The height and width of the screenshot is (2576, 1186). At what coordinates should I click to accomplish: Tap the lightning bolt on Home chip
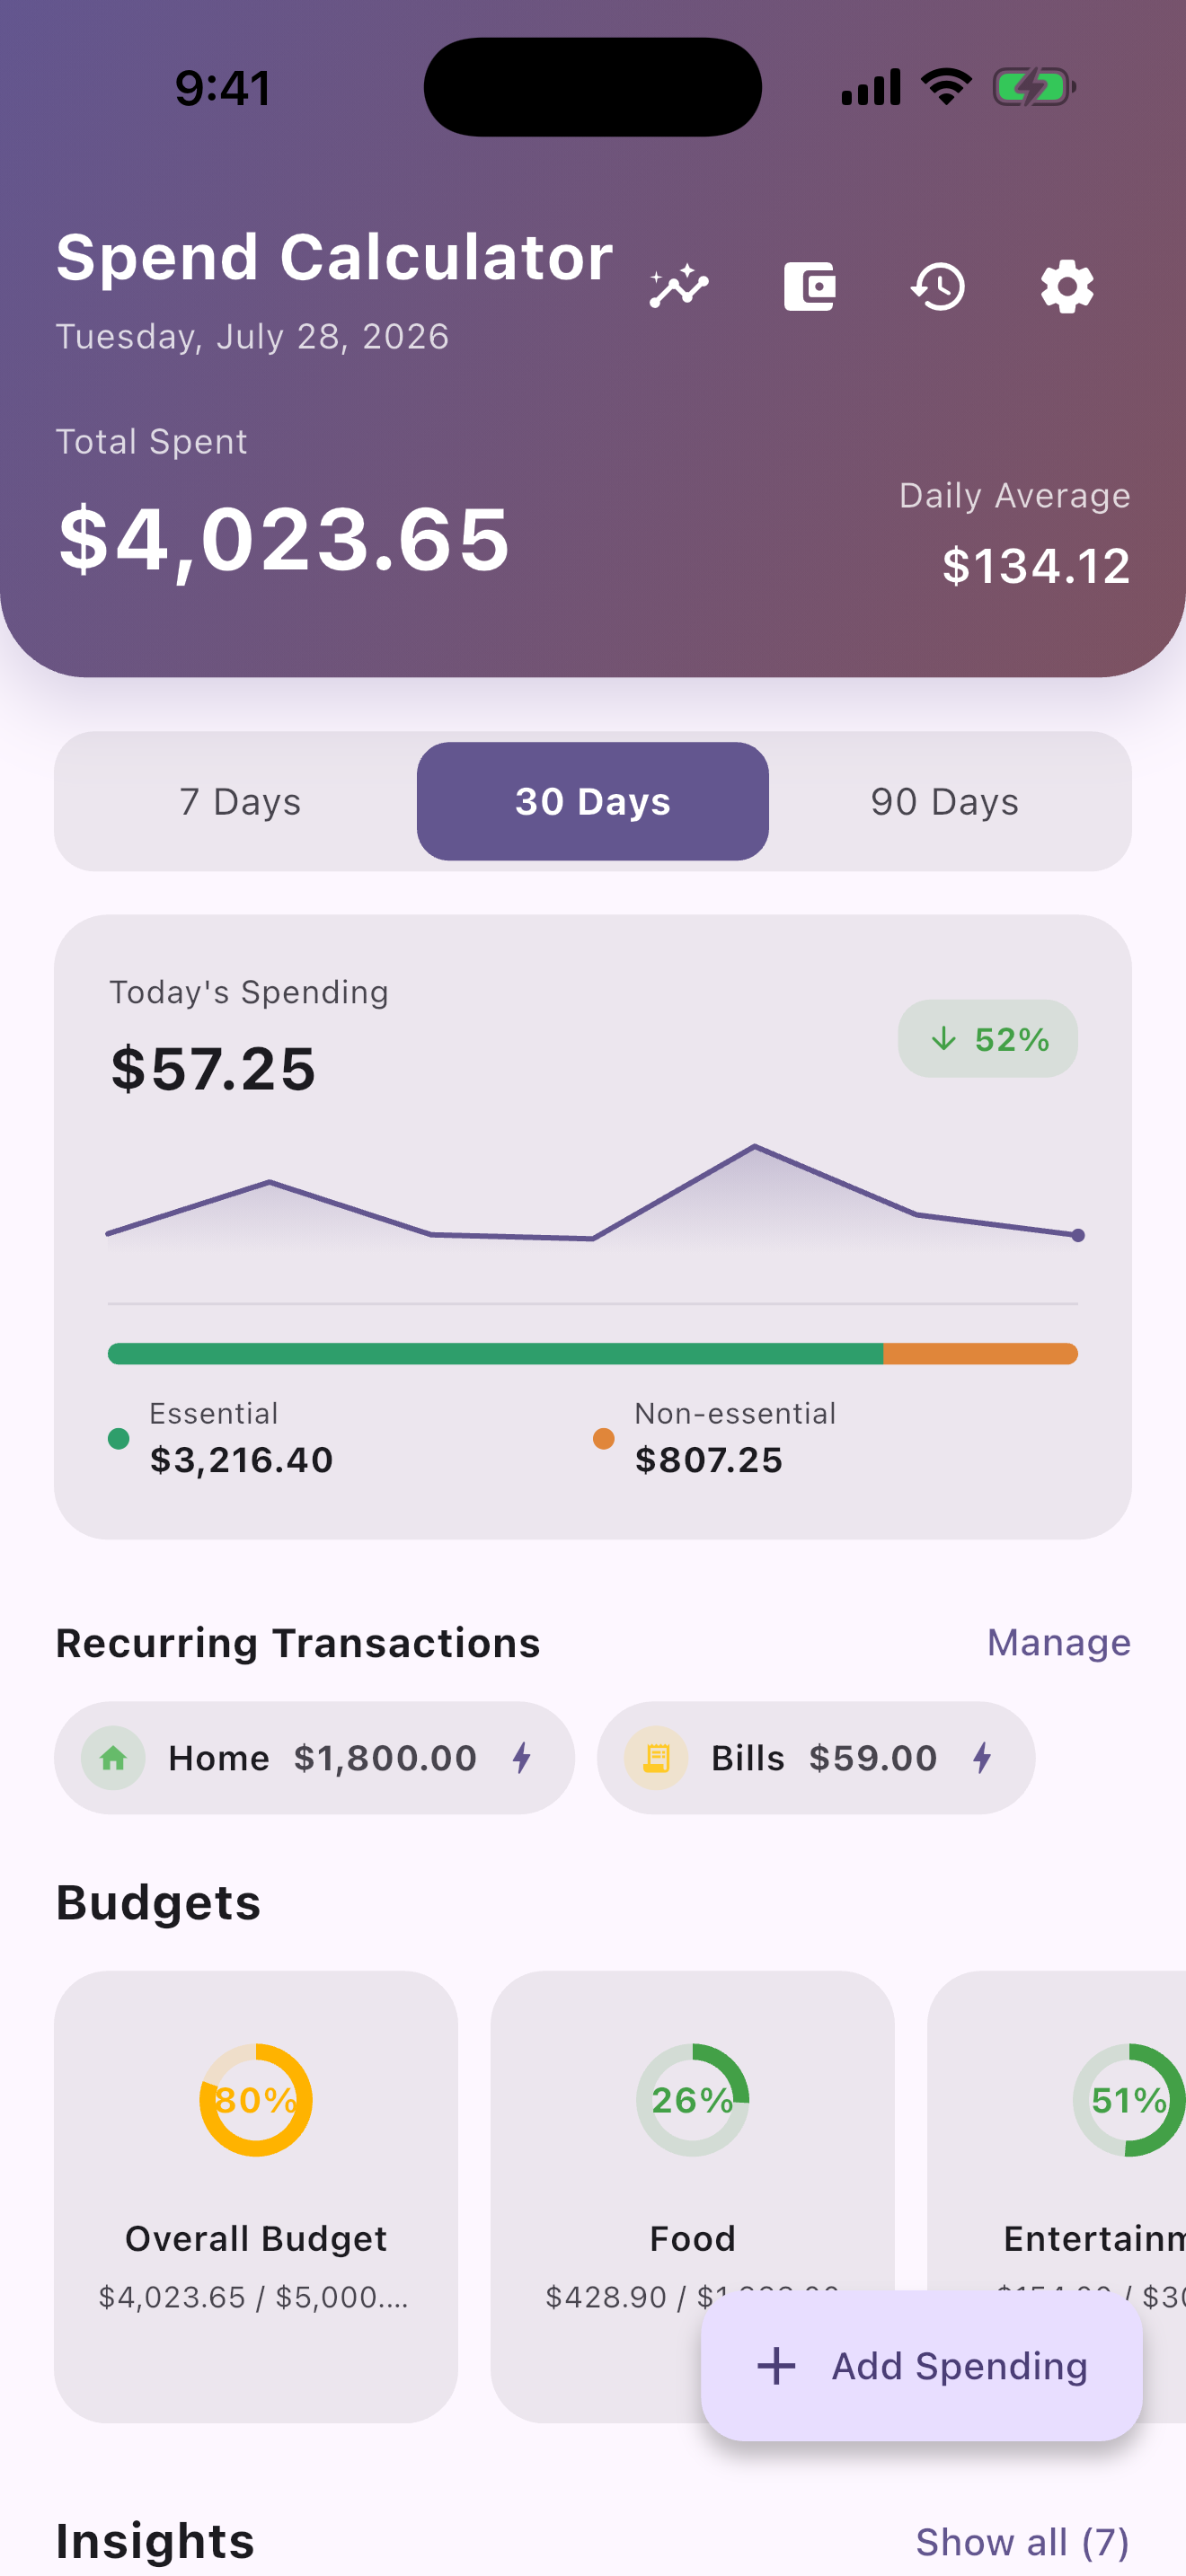(522, 1758)
